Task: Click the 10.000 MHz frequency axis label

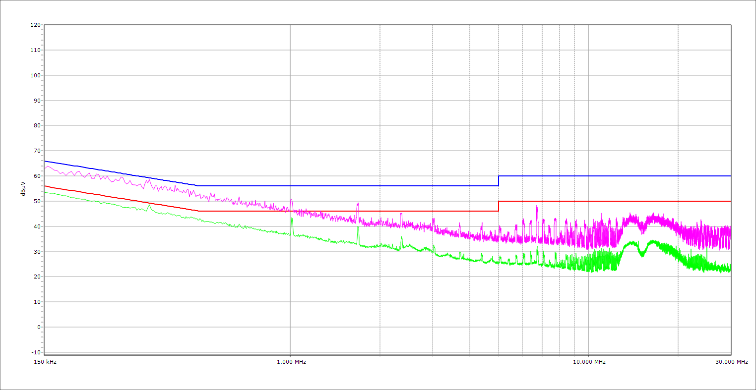Action: pos(589,362)
